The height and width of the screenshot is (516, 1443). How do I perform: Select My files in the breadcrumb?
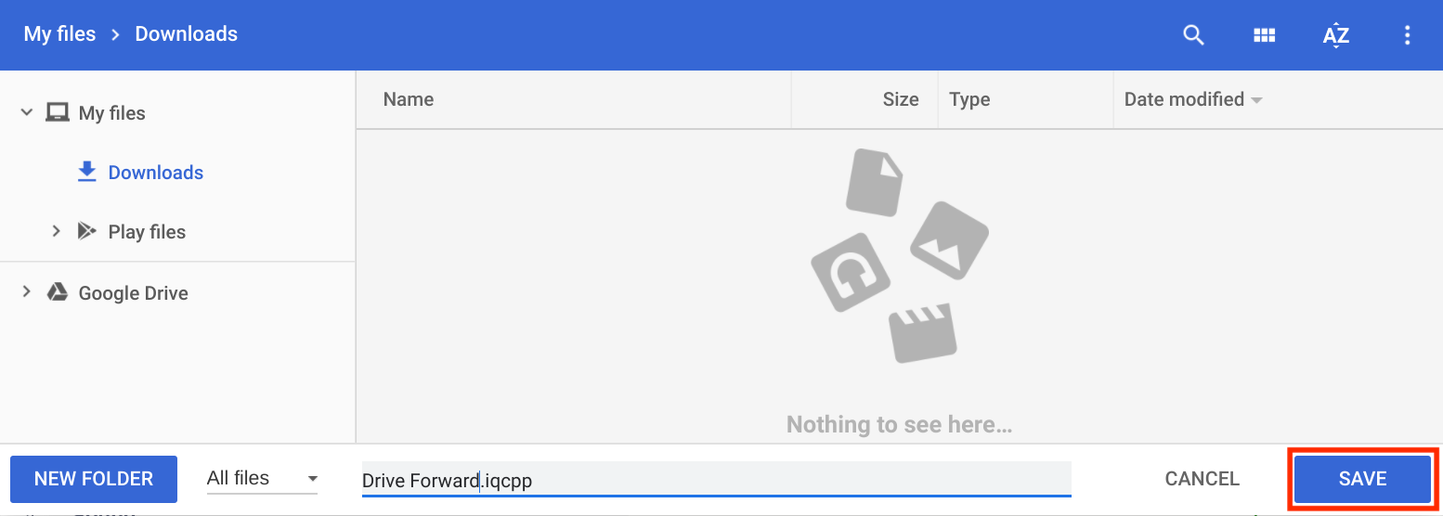tap(59, 34)
